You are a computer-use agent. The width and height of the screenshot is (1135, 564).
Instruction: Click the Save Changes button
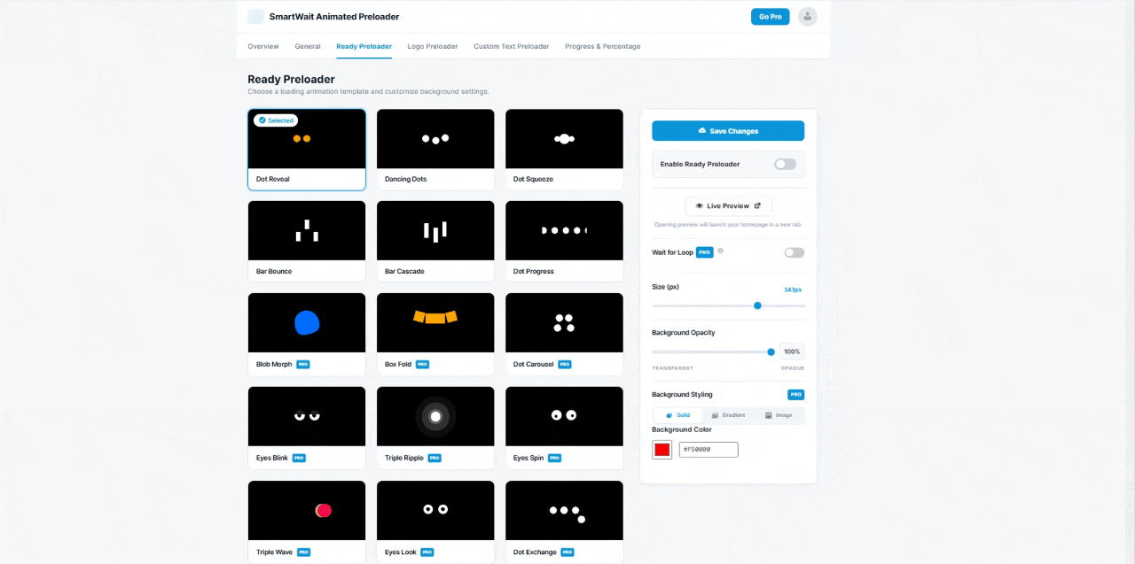(x=728, y=131)
